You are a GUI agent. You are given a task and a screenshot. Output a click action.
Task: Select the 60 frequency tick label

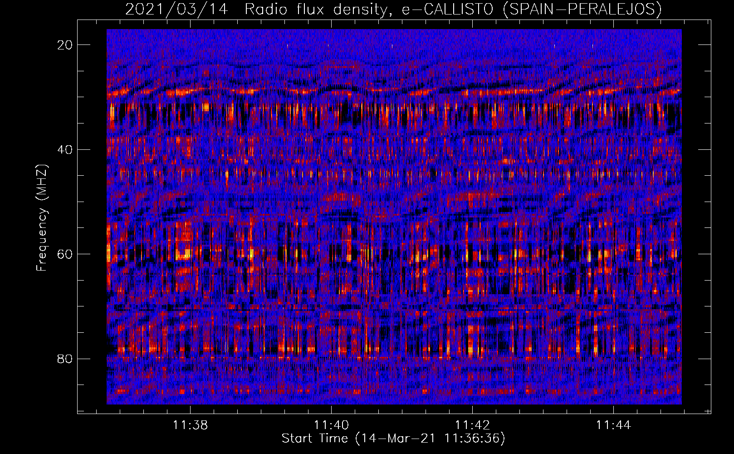click(65, 254)
